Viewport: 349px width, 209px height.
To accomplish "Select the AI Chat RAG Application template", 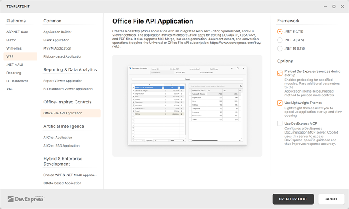I will click(70, 146).
